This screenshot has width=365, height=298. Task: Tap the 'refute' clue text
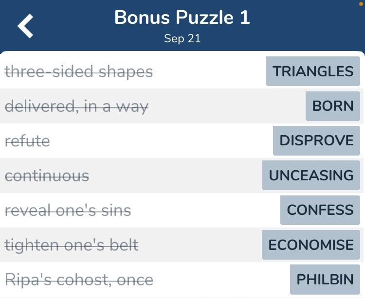pos(27,141)
